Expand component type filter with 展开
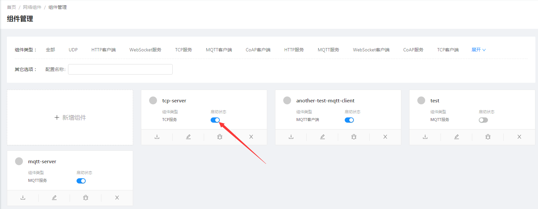Screen dimensions: 538x209 pos(478,50)
